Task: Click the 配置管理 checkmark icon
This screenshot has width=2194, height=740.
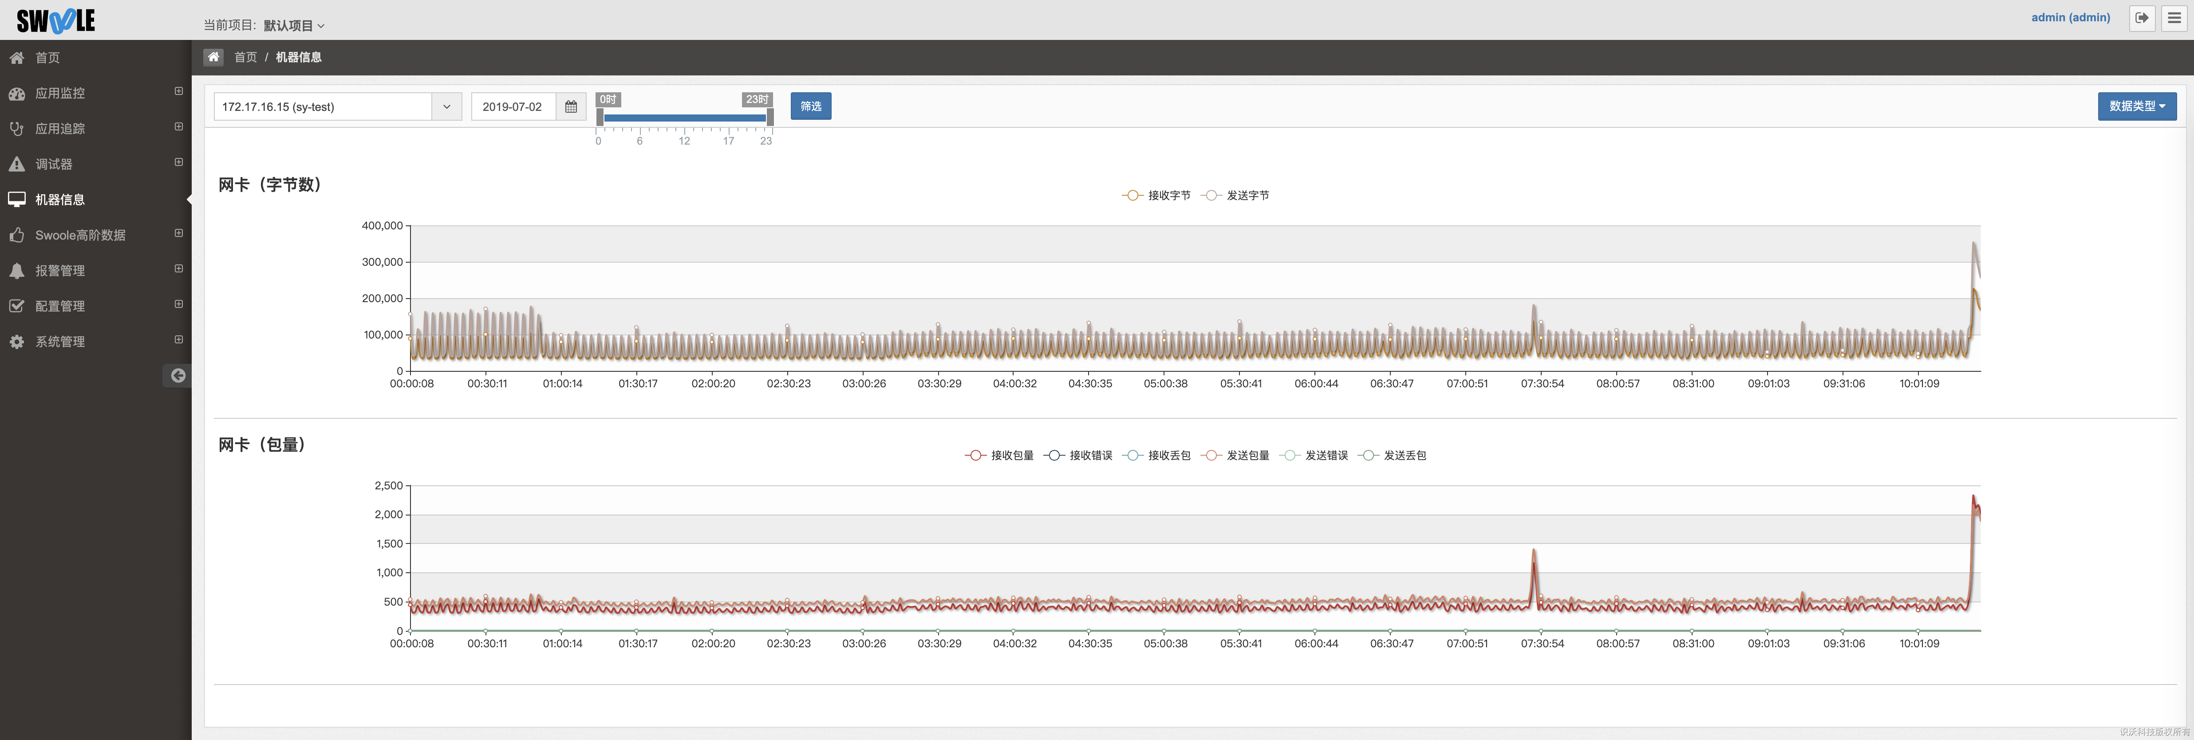Action: pos(17,306)
